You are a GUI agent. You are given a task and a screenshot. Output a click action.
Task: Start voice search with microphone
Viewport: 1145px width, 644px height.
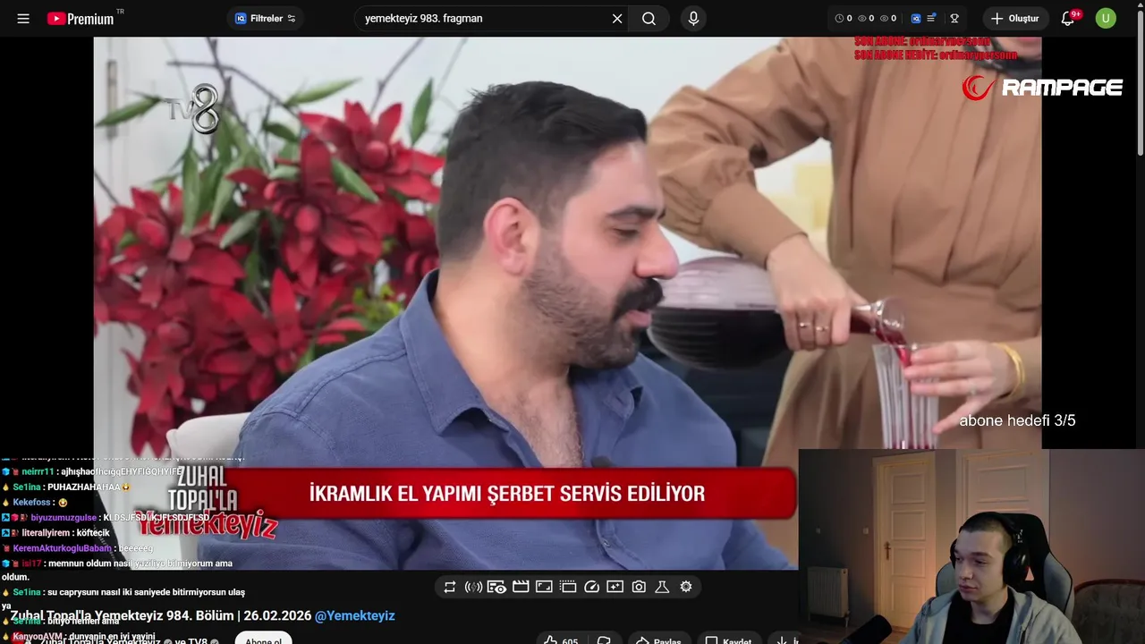693,19
